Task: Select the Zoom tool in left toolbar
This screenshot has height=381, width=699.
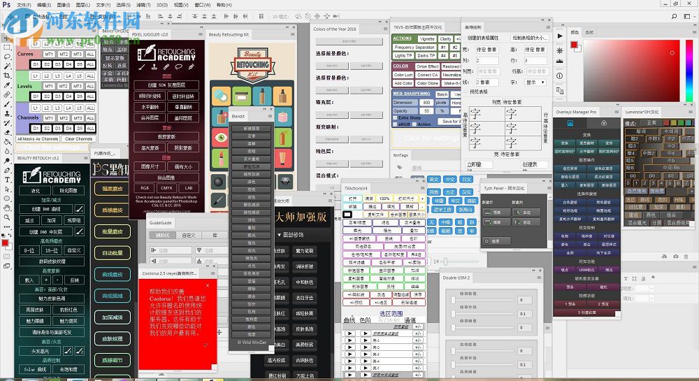Action: point(7,217)
